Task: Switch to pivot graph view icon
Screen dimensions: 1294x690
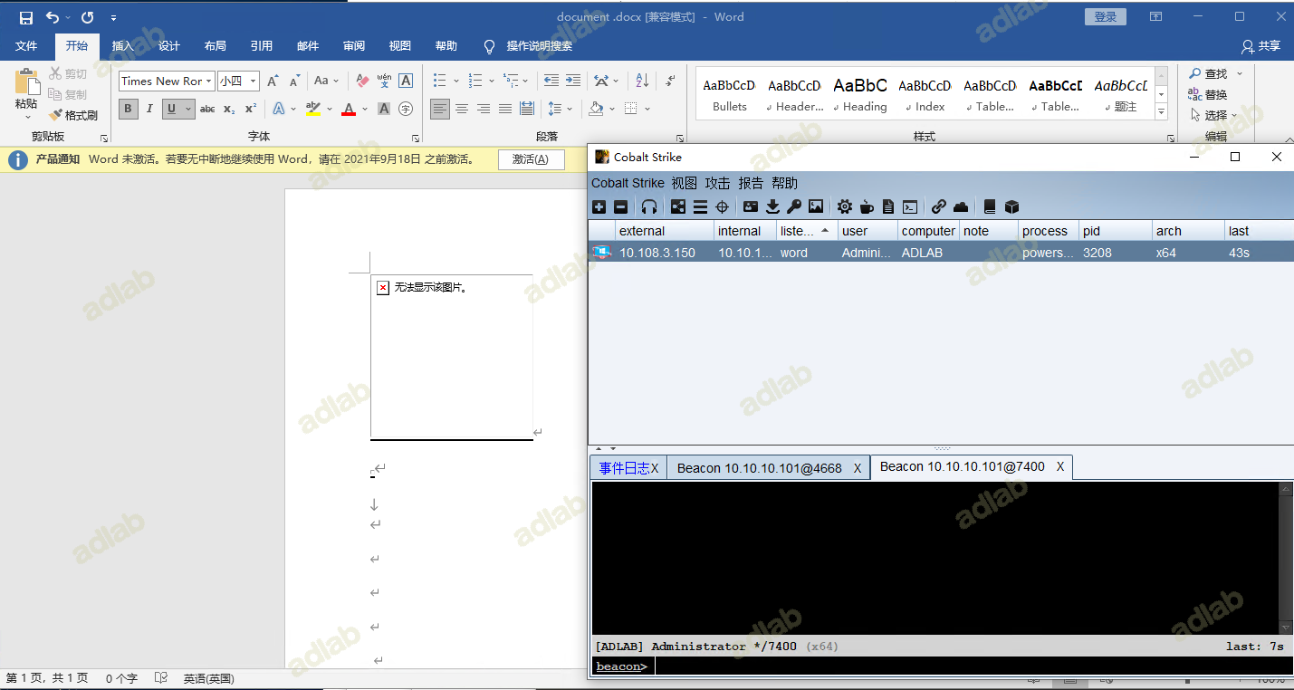Action: [678, 206]
